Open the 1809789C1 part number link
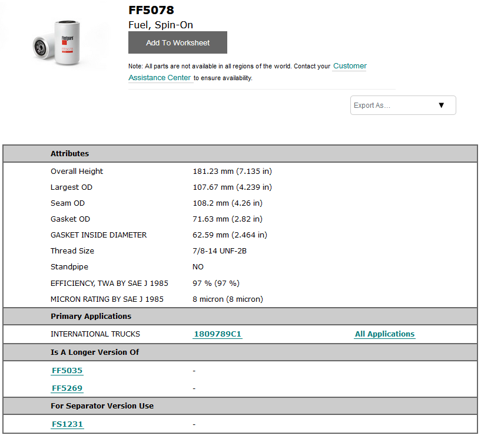The width and height of the screenshot is (481, 435). pyautogui.click(x=217, y=334)
